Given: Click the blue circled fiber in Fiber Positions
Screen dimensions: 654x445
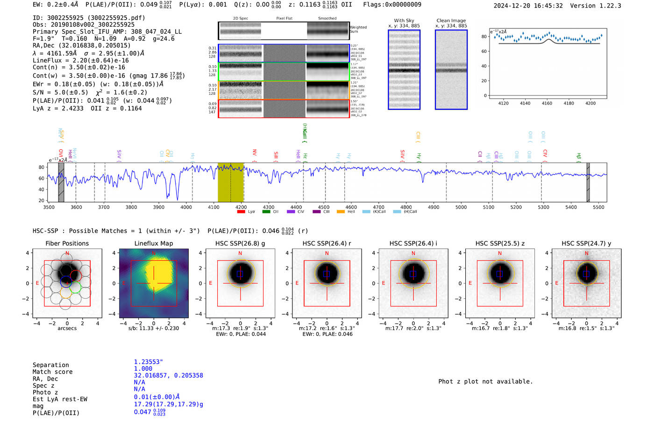Looking at the screenshot, I should [66, 282].
